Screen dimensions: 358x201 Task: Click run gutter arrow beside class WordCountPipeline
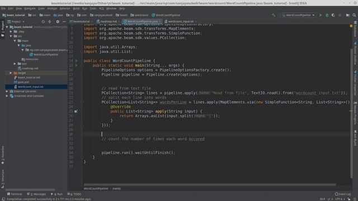77,61
